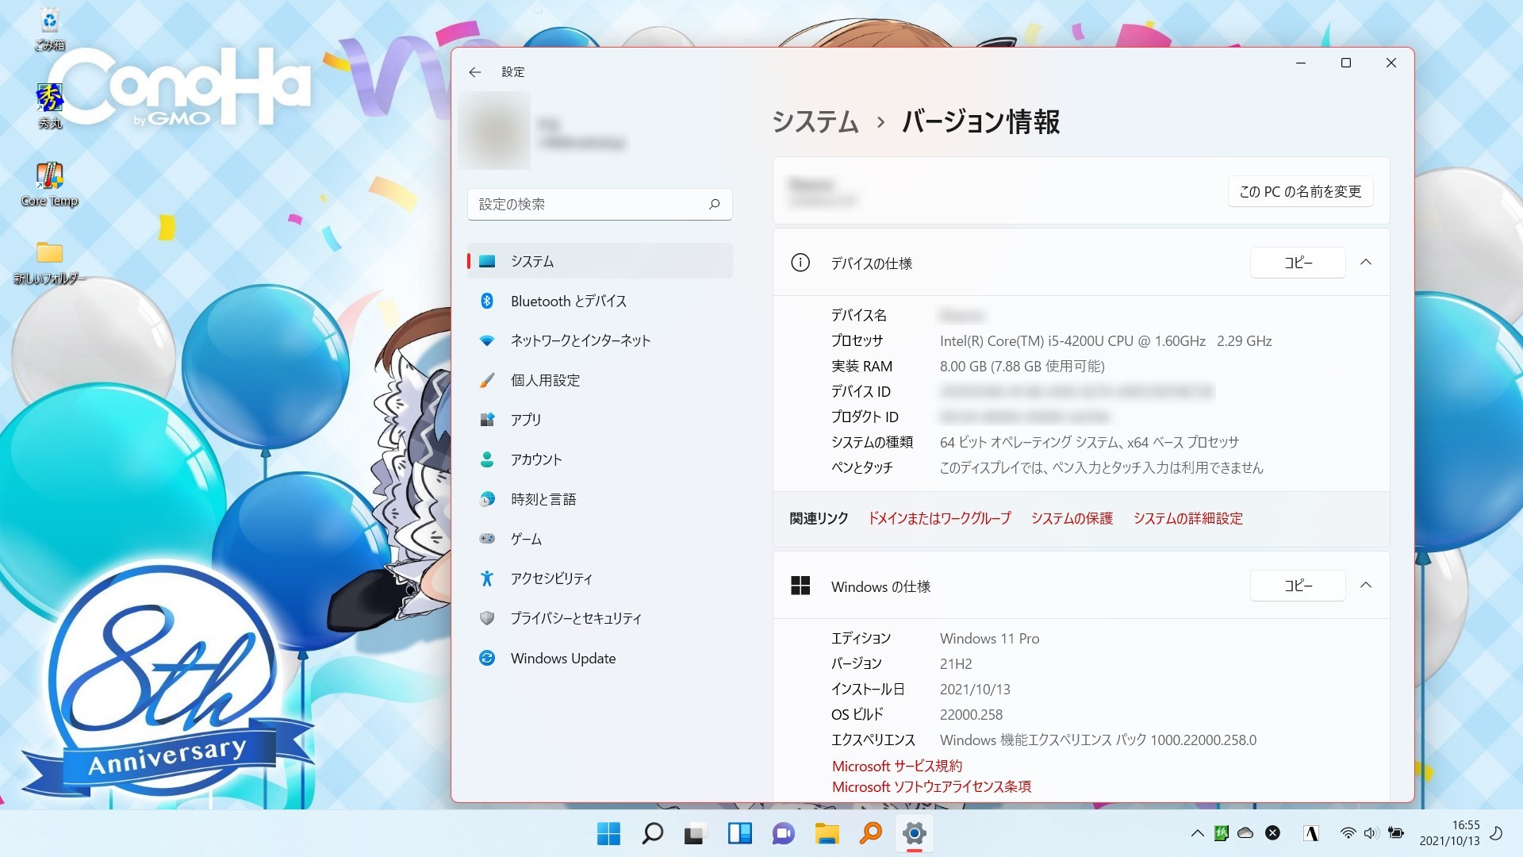Click the Windows logo beside Windows の仕様
This screenshot has height=857, width=1523.
(x=800, y=586)
